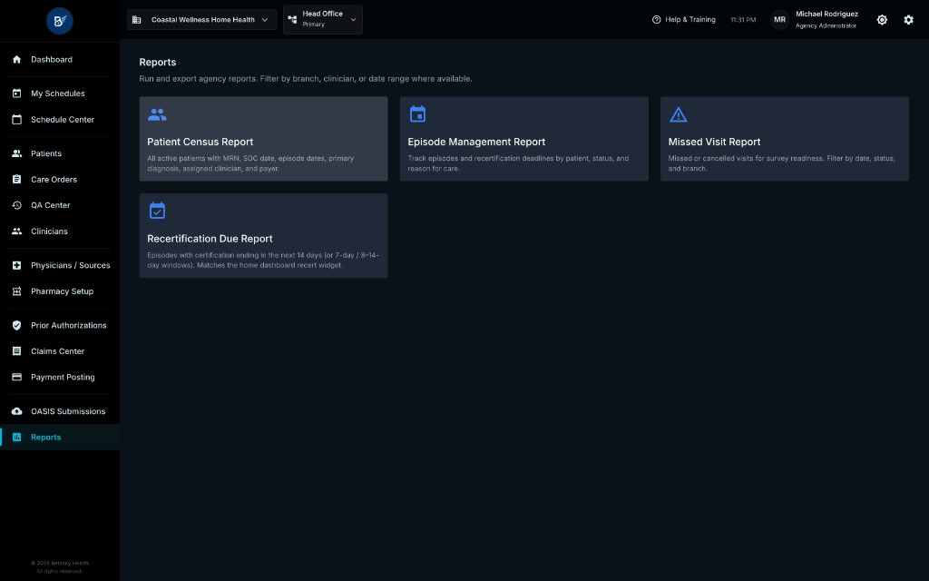This screenshot has height=581, width=929.
Task: Click the Dashboard home icon
Action: point(16,59)
